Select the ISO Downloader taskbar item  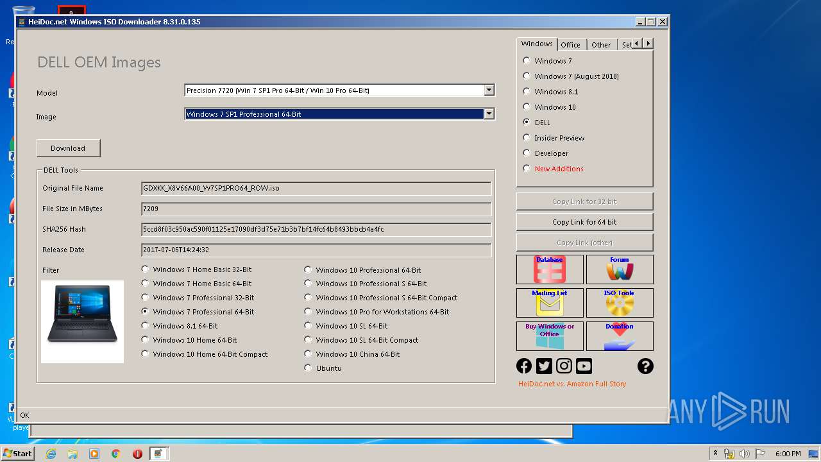click(159, 454)
